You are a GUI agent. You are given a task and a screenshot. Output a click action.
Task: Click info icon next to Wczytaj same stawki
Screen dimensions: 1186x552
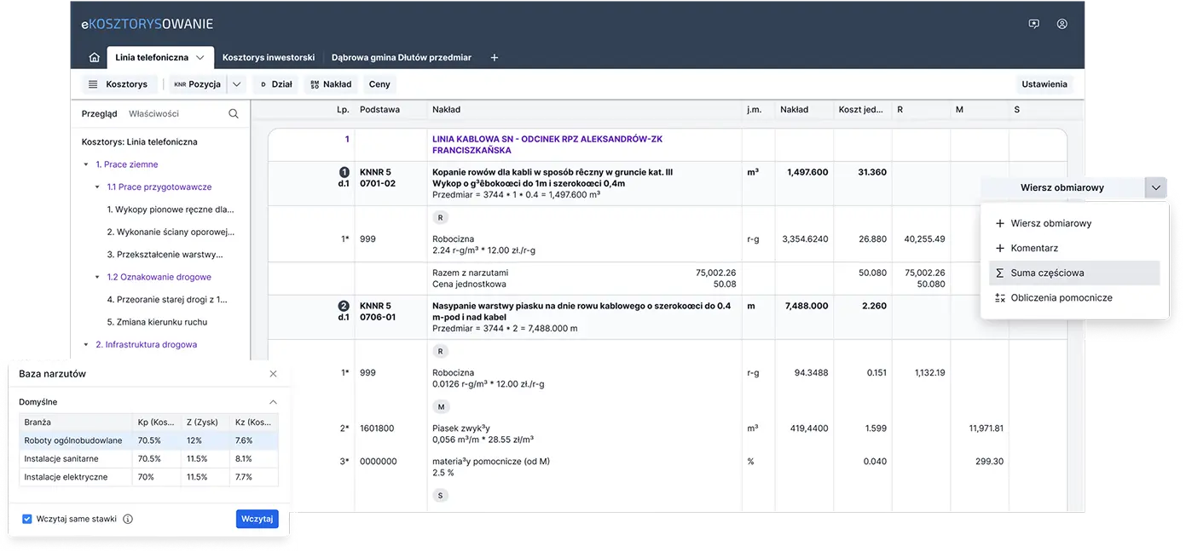click(128, 519)
